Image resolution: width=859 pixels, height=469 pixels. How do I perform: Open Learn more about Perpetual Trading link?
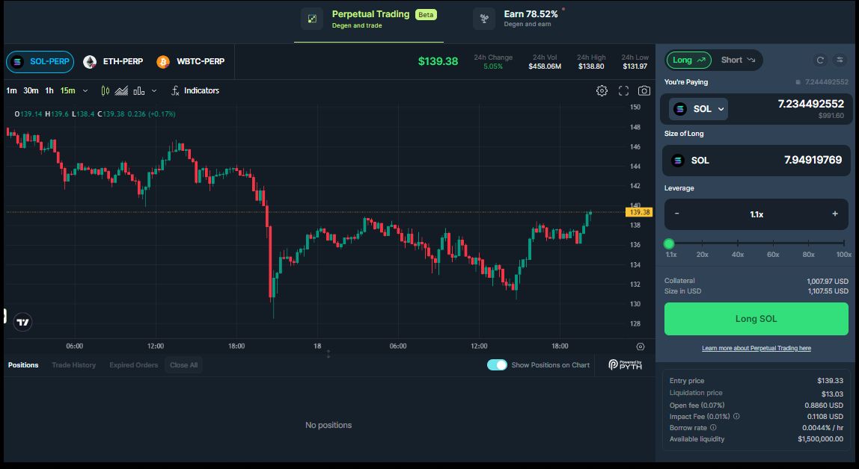click(x=756, y=348)
